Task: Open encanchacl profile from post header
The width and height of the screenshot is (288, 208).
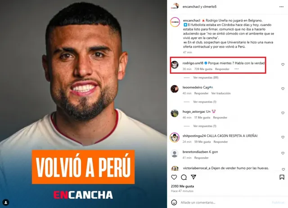Action: 191,7
